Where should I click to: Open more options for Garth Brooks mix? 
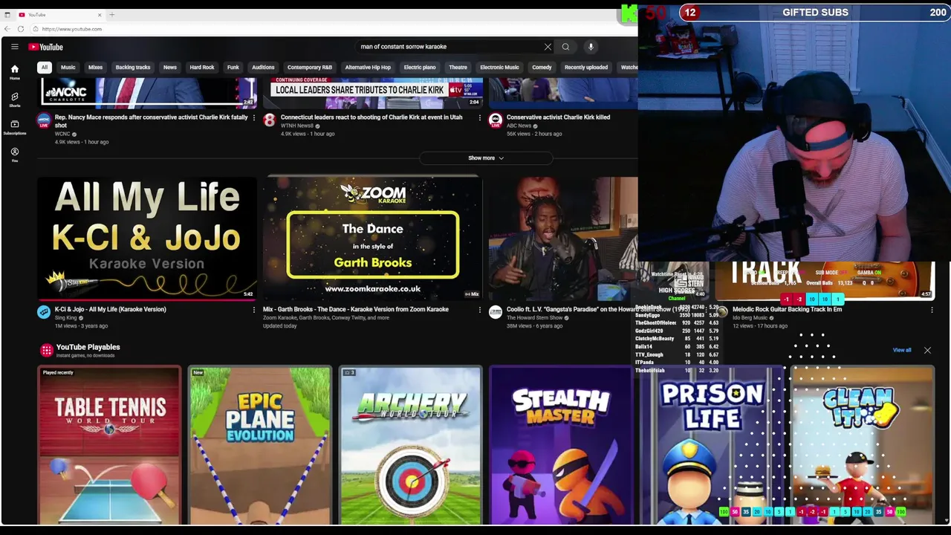click(479, 310)
